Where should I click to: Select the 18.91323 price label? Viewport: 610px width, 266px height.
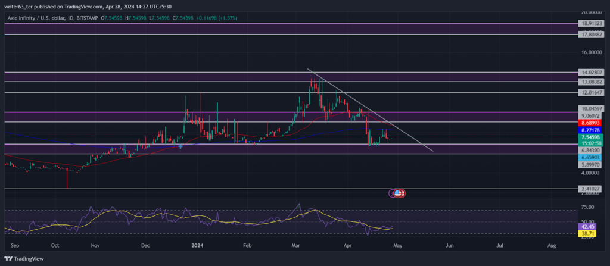tap(590, 23)
